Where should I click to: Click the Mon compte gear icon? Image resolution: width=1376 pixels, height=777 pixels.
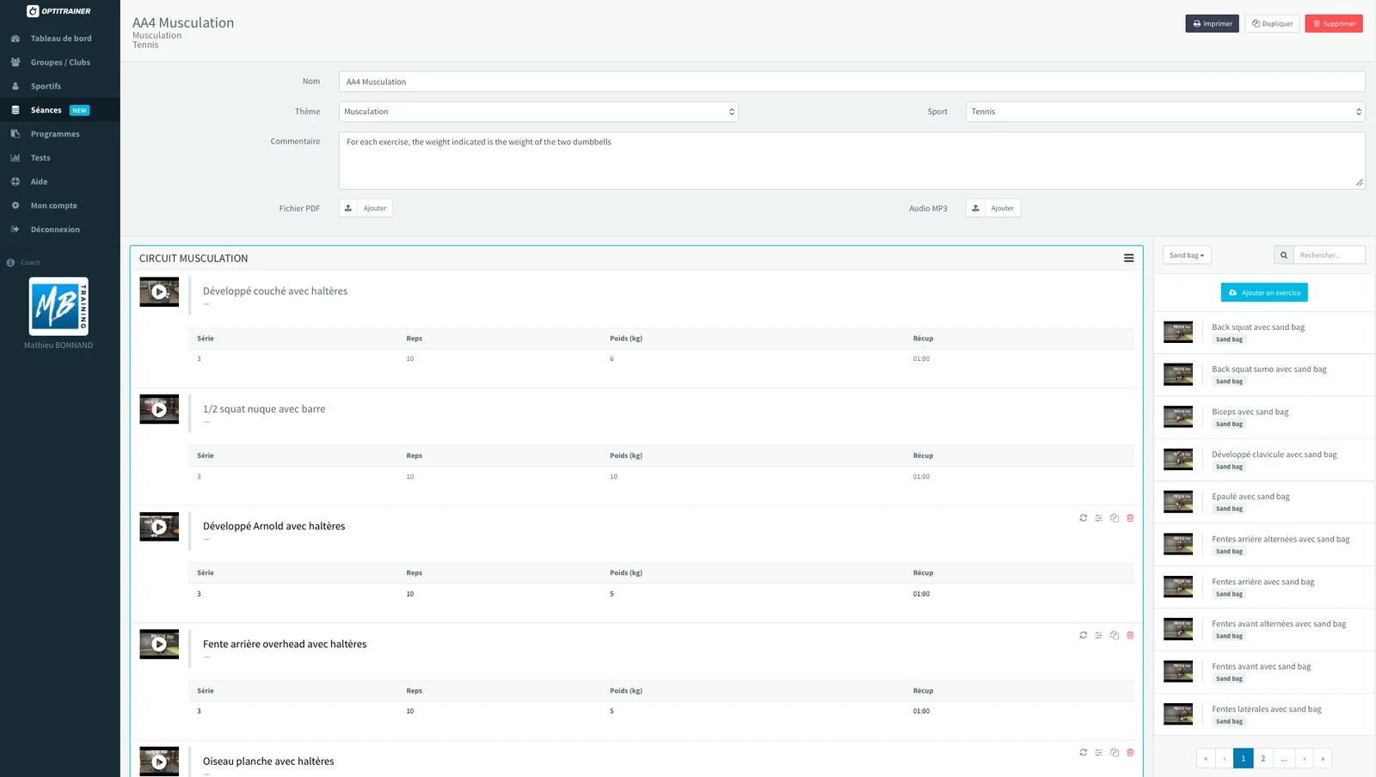(15, 206)
